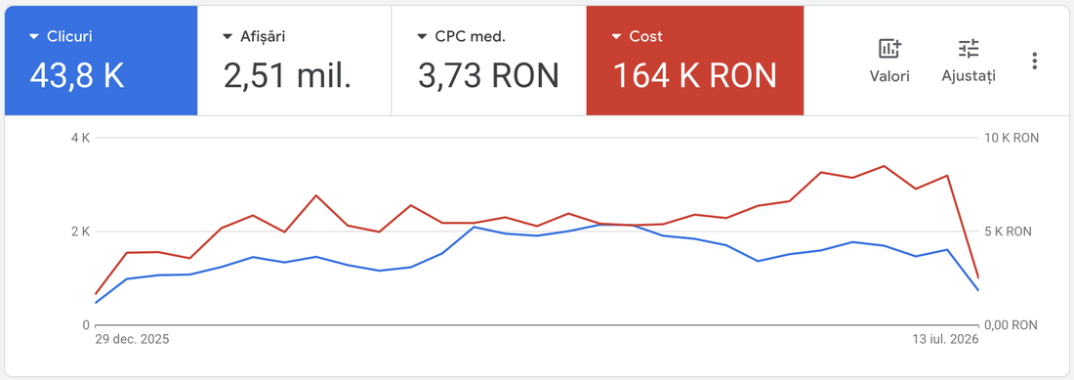Select the Afișări scorecard
This screenshot has width=1074, height=380.
295,61
